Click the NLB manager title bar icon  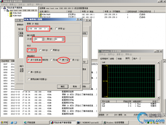tap(2, 1)
